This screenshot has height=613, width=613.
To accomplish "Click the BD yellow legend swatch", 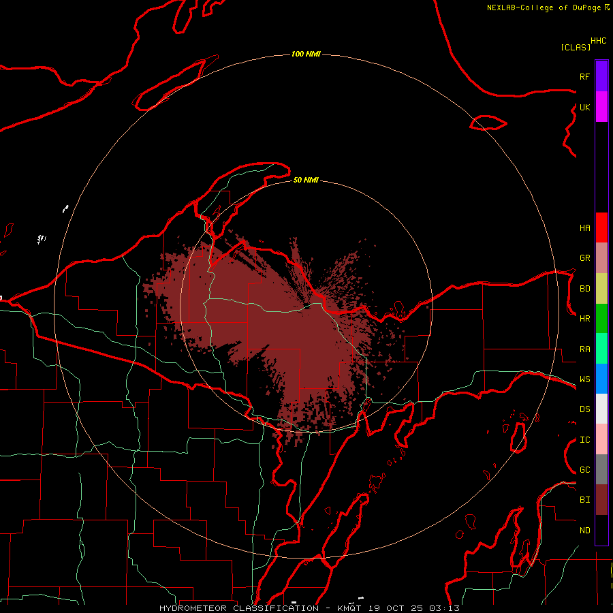I will coord(601,289).
